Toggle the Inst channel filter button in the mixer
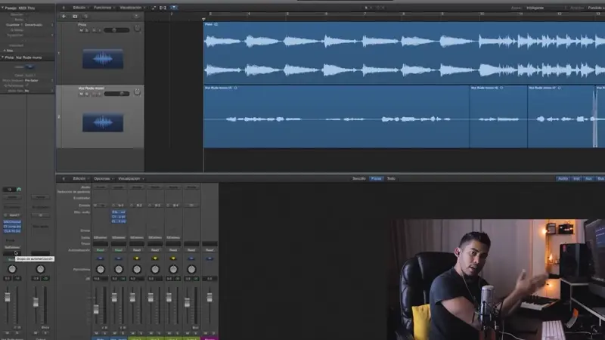The height and width of the screenshot is (340, 605). click(576, 178)
